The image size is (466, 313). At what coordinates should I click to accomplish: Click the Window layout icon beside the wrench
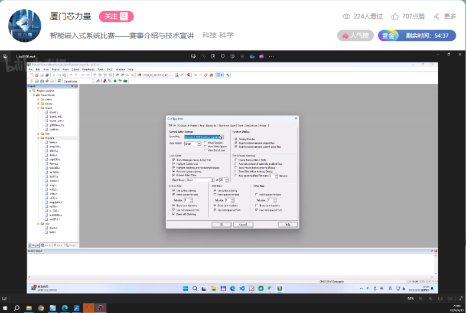coord(219,75)
